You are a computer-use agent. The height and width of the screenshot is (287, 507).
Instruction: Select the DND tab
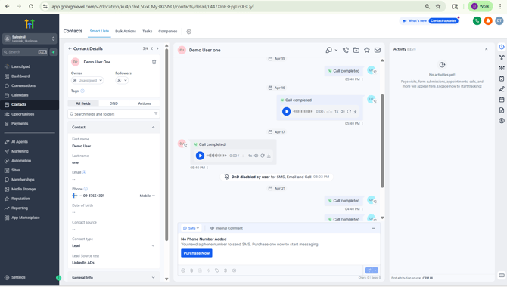tap(114, 103)
